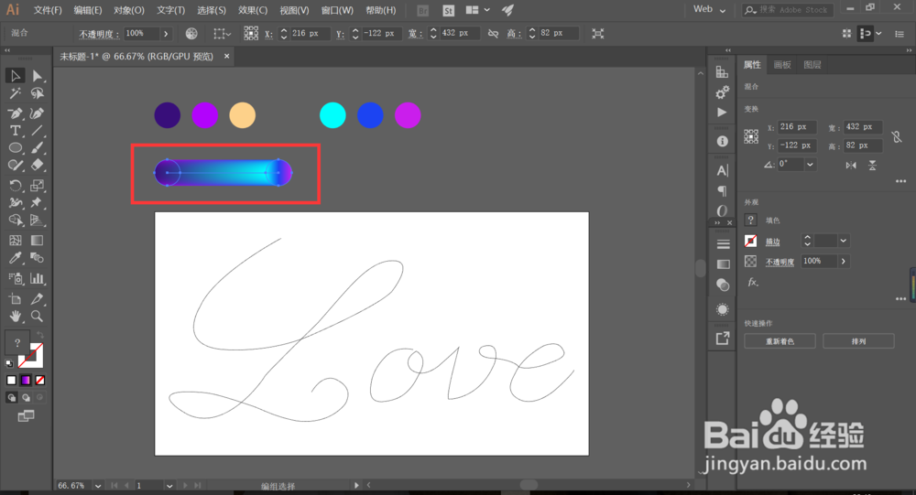Open the rotation angle dropdown
This screenshot has height=495, width=916.
point(810,165)
